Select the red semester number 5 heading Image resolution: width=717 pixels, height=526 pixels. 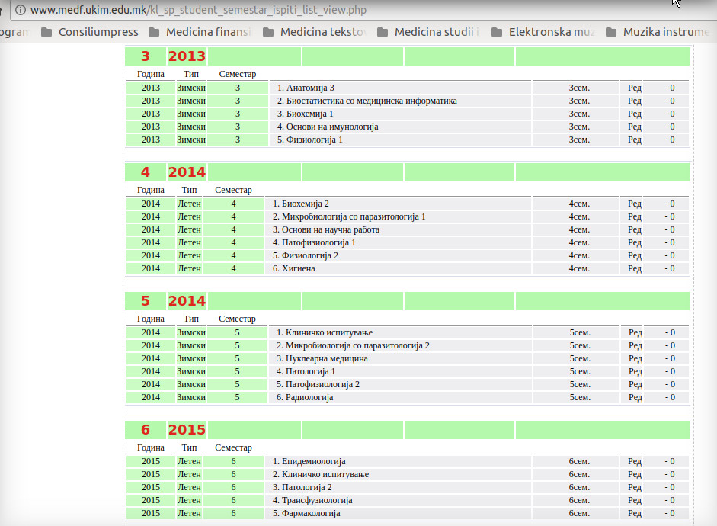[x=146, y=301]
